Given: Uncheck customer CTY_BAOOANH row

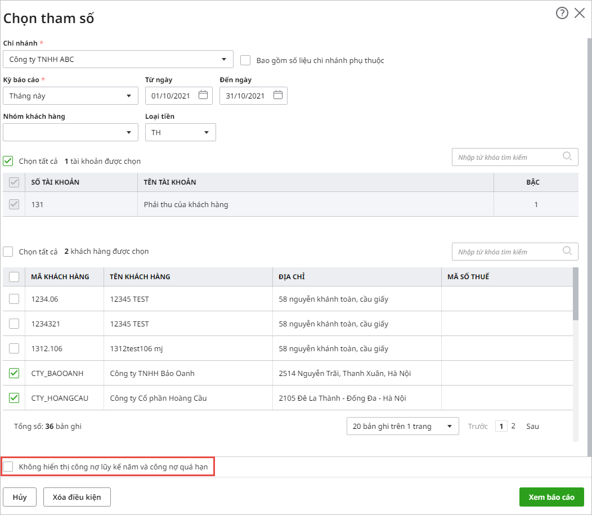Looking at the screenshot, I should coord(14,373).
